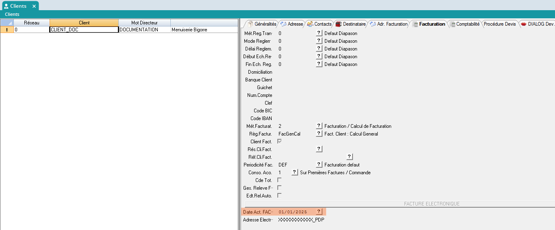Click the '?' lookup for Conso. Aco.
The image size is (555, 230).
click(295, 173)
